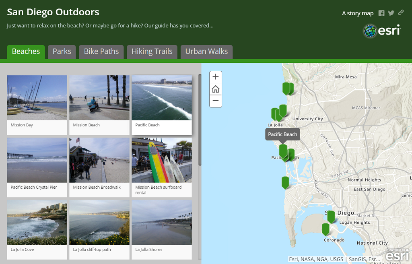Zoom in on the map
412x264 pixels.
coord(216,77)
